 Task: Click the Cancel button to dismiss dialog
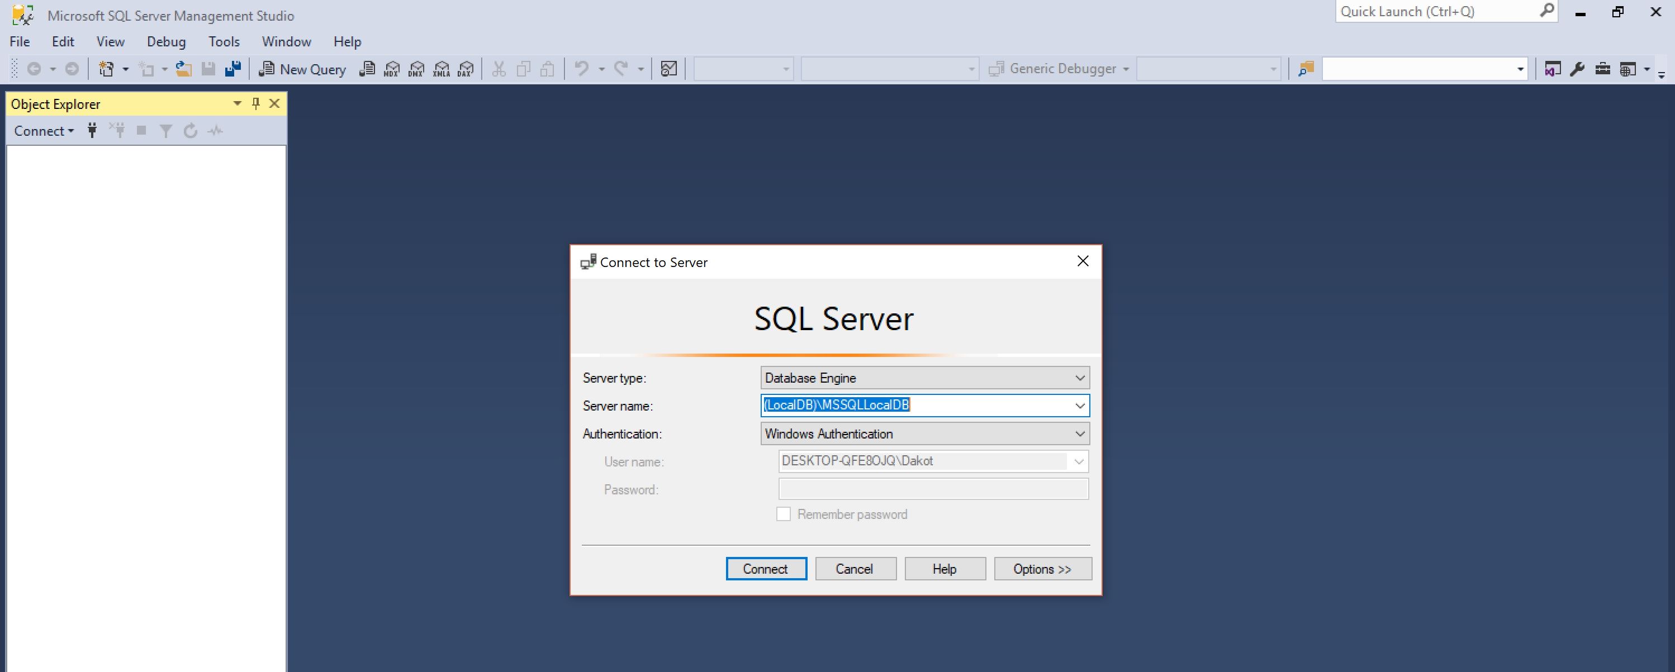point(855,568)
